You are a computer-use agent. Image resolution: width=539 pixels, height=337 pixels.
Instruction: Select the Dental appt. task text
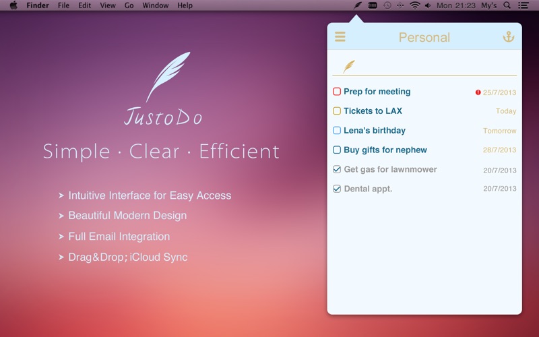coord(368,189)
